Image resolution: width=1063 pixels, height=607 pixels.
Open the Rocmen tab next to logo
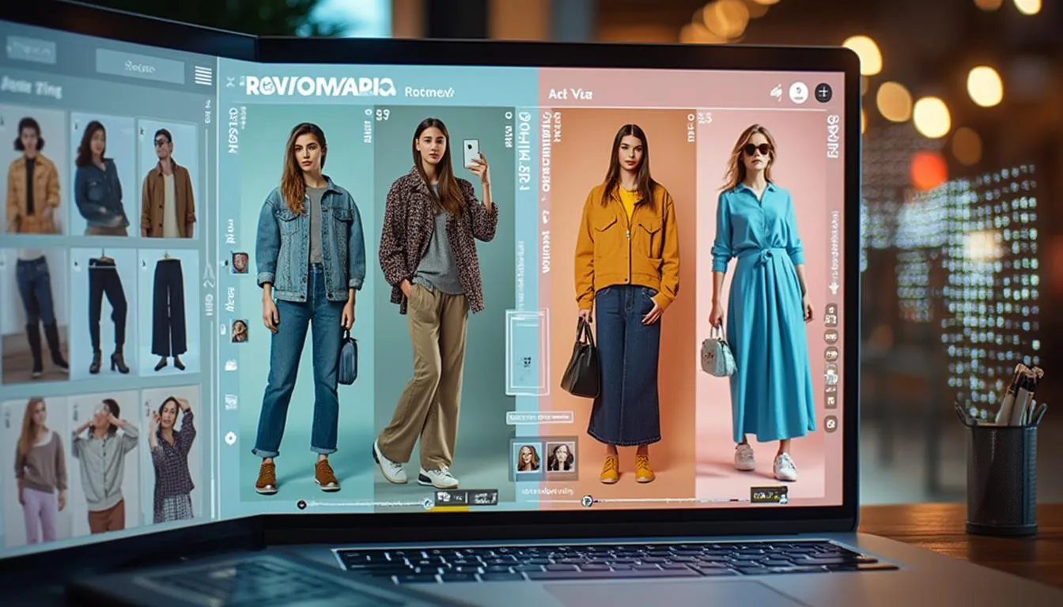[x=429, y=92]
